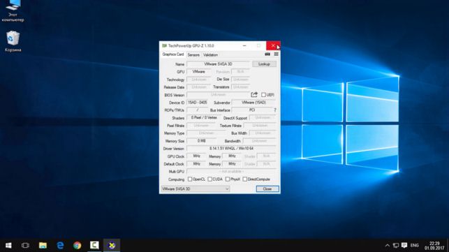Open the VMware SVGA 3D GPU dropdown
449x252 pixels.
pyautogui.click(x=196, y=189)
